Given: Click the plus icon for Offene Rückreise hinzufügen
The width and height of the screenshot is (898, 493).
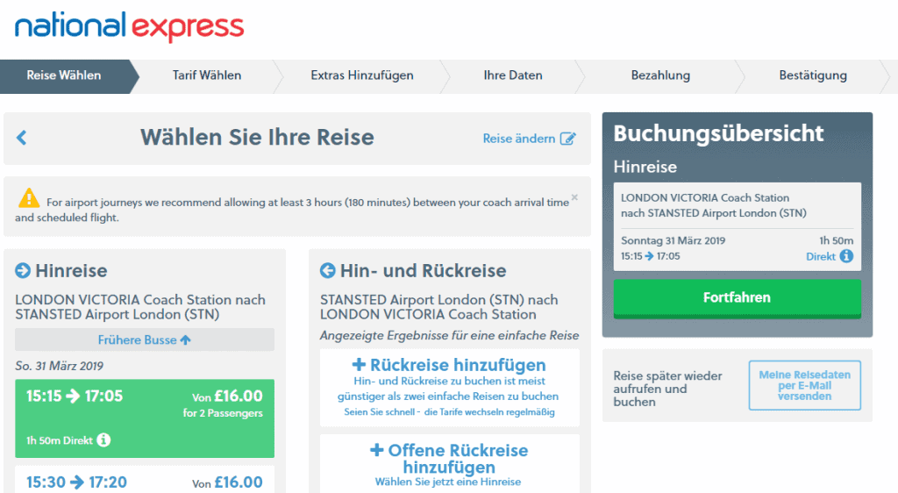Looking at the screenshot, I should 377,450.
